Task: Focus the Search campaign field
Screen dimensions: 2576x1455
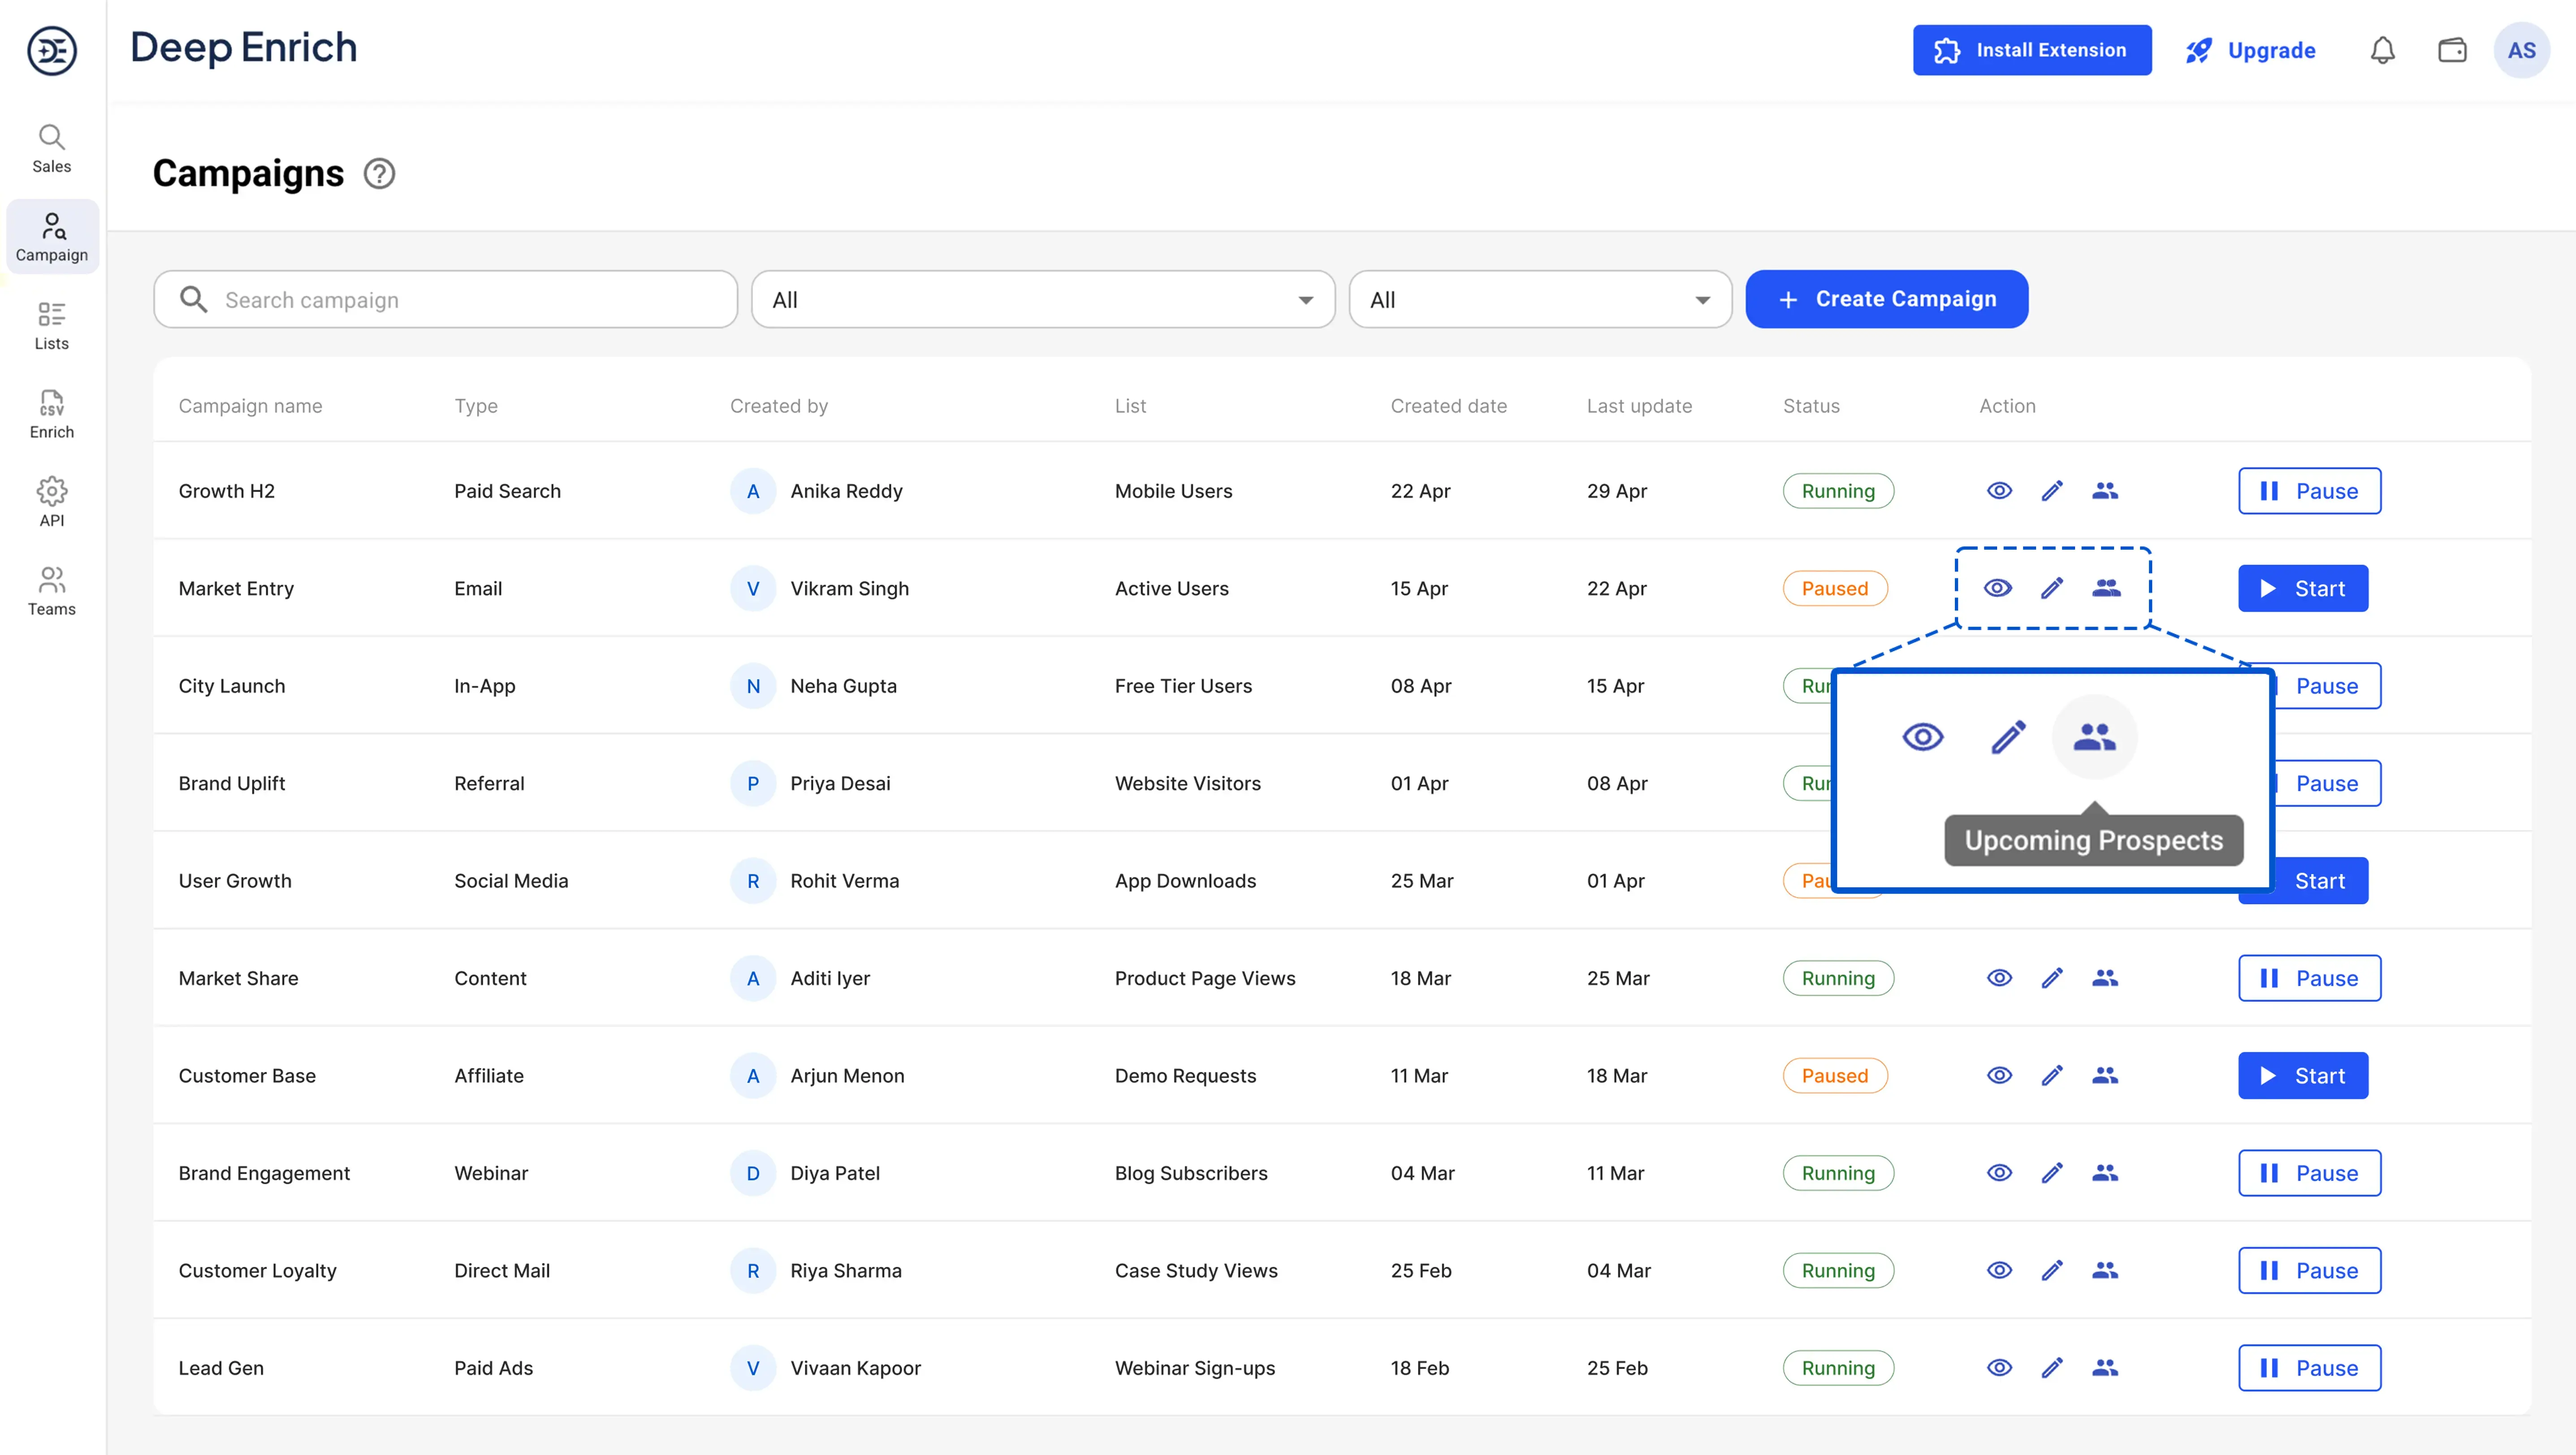Action: click(x=445, y=299)
